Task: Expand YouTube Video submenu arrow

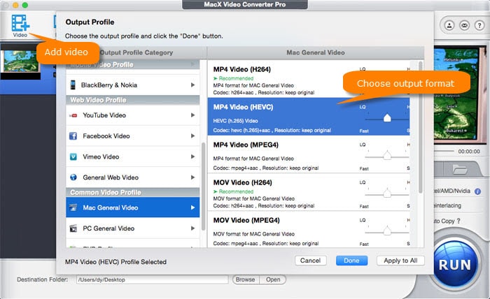Action: (192, 115)
